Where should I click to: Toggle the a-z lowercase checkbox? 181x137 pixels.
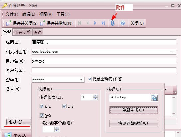pos(64,106)
